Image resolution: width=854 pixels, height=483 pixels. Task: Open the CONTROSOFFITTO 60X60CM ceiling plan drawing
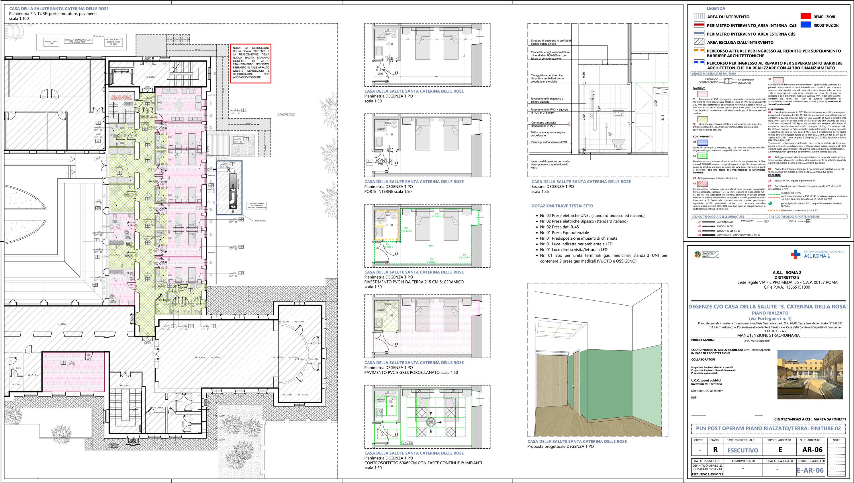pos(427,417)
